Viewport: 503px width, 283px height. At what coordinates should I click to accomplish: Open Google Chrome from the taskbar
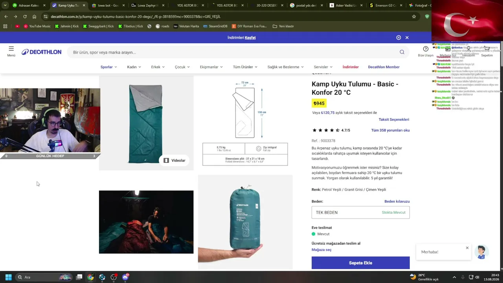tap(90, 277)
